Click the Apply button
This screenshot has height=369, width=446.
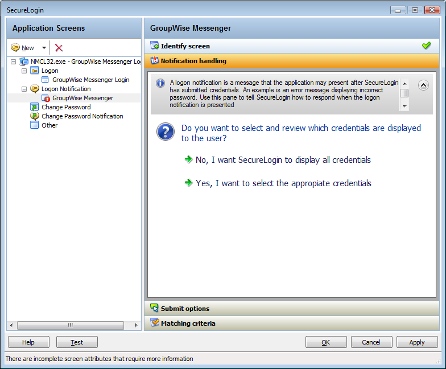point(417,342)
